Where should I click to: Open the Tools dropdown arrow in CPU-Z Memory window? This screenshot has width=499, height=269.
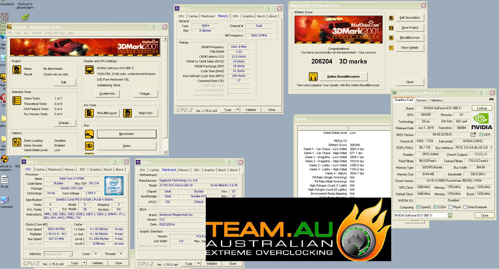[x=238, y=110]
